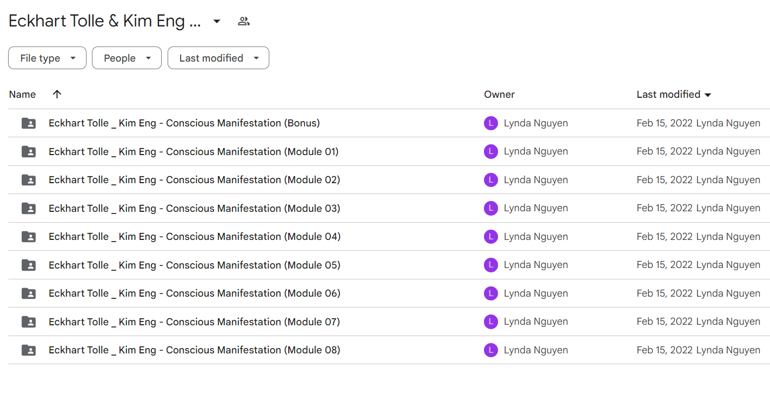Select the Conscious Manifestation (Module 07) folder name

(x=194, y=322)
